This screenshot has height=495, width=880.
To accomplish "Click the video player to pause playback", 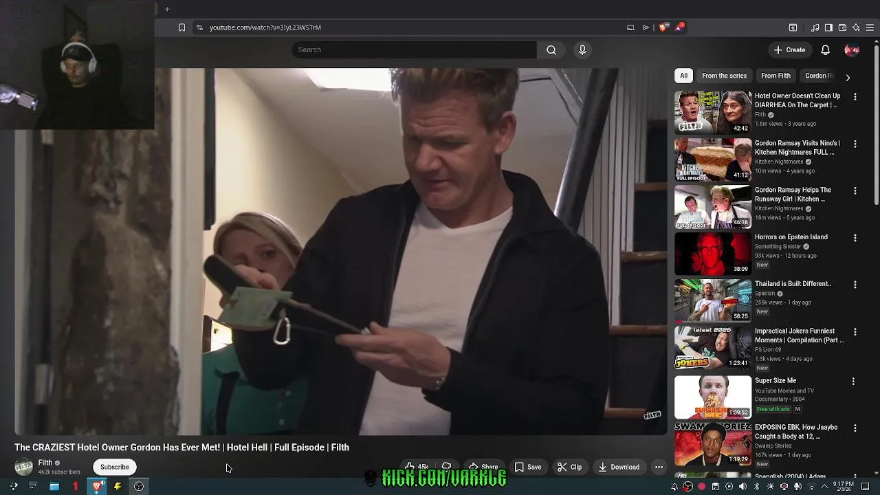I will point(342,252).
